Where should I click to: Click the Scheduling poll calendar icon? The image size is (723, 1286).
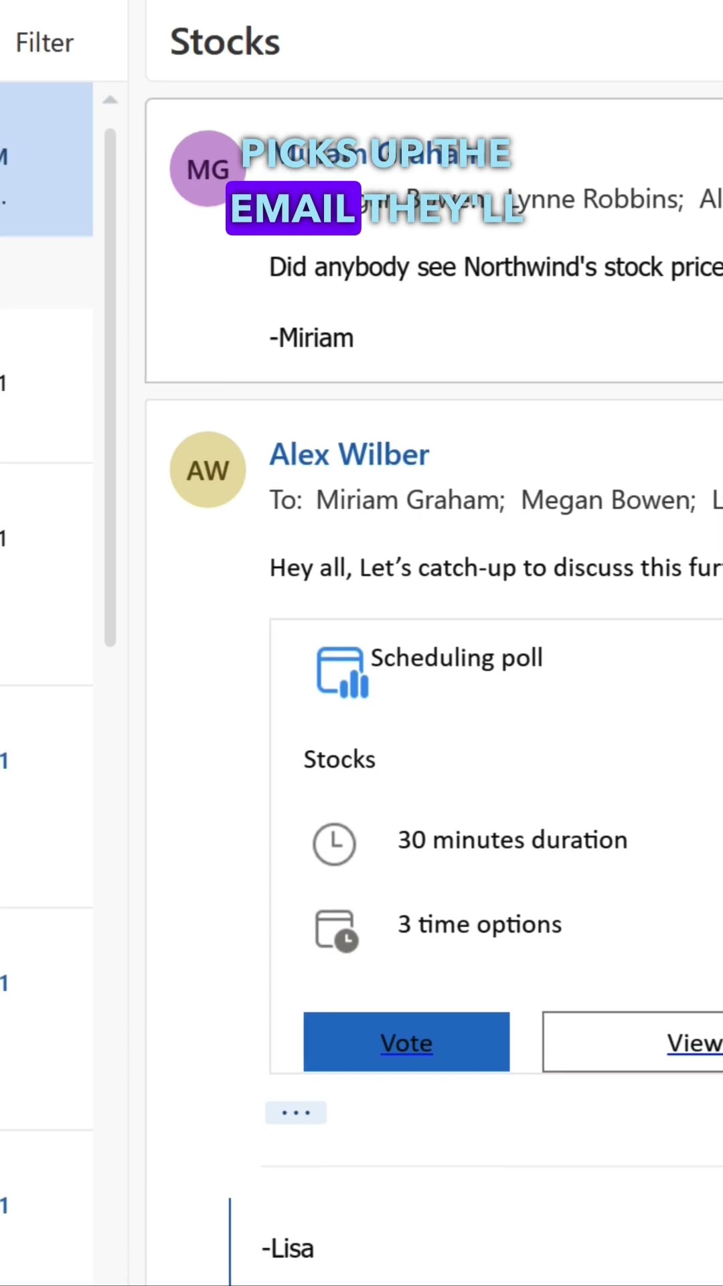pyautogui.click(x=342, y=672)
